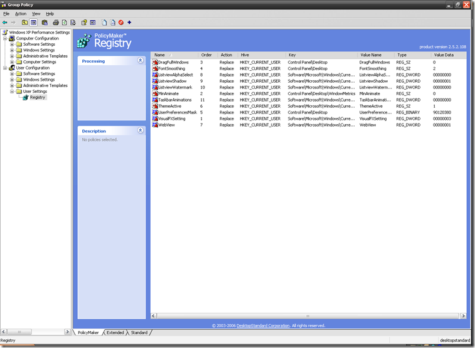Click the VisualFXSetting registry item icon
This screenshot has height=348, width=475.
coord(155,119)
